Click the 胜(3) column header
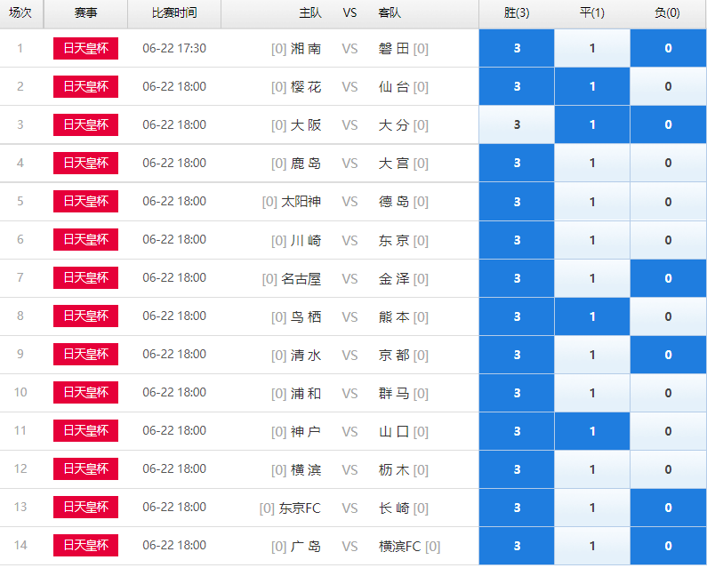This screenshot has width=707, height=568. point(517,12)
